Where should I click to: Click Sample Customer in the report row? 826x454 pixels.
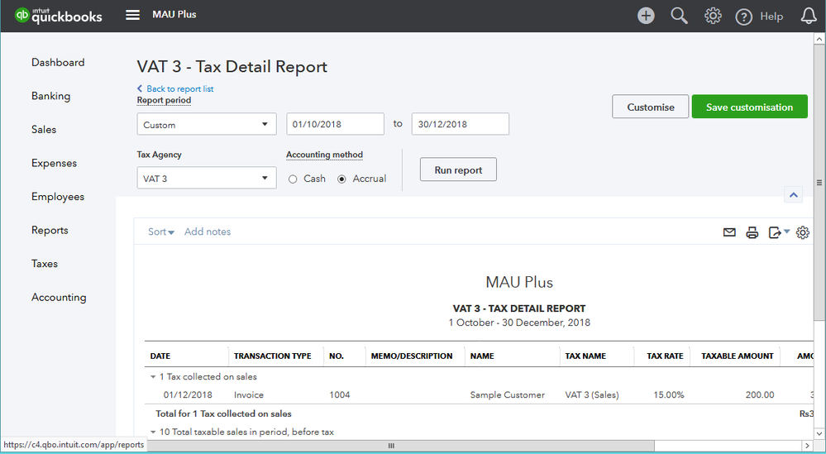tap(508, 395)
